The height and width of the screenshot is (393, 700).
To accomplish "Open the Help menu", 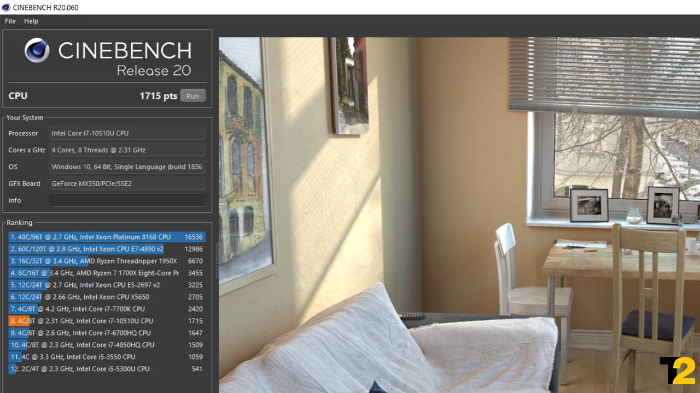I will click(x=31, y=21).
